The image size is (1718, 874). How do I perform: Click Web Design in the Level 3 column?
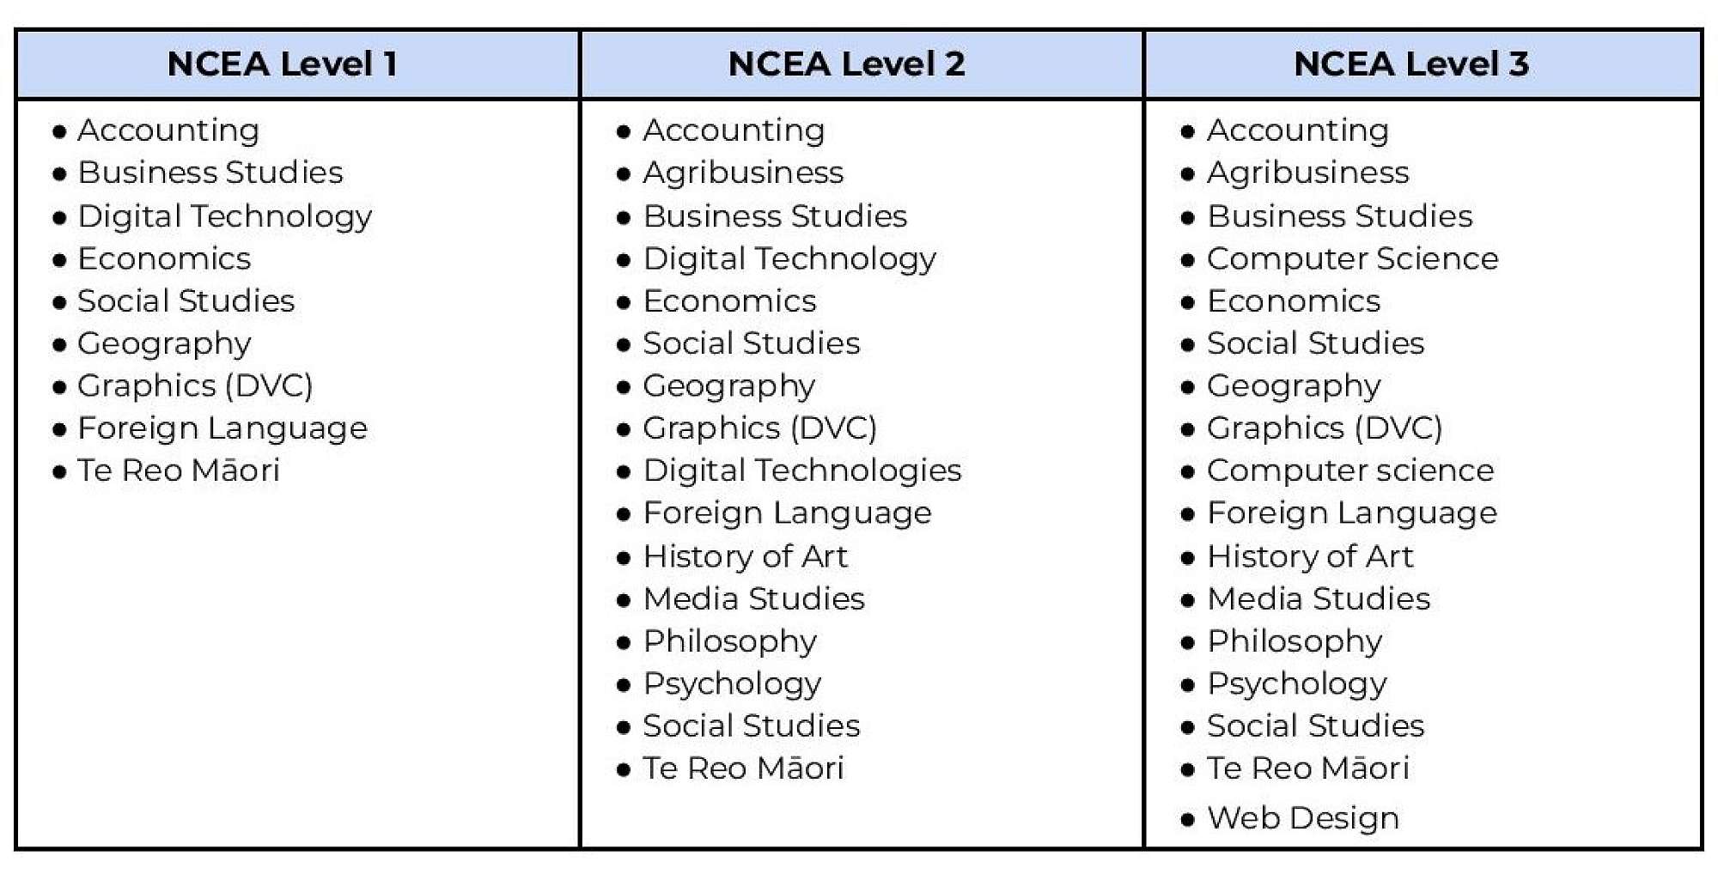click(x=1302, y=818)
